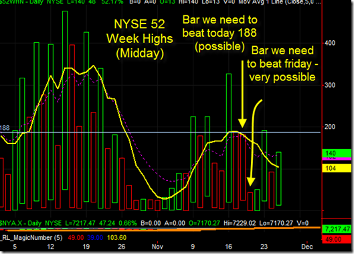Click the Dec label on date axis

[307, 247]
